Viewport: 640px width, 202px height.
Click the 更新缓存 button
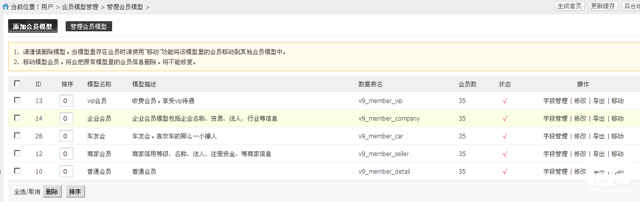(603, 6)
